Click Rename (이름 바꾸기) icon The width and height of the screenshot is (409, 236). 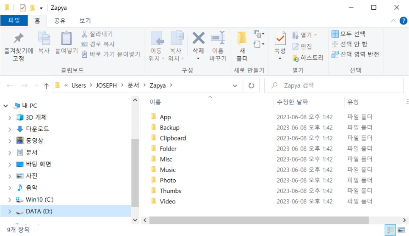tap(218, 38)
